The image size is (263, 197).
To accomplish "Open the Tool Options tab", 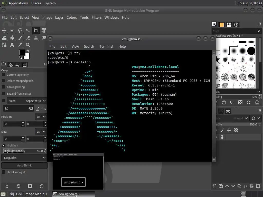I will pos(4,65).
